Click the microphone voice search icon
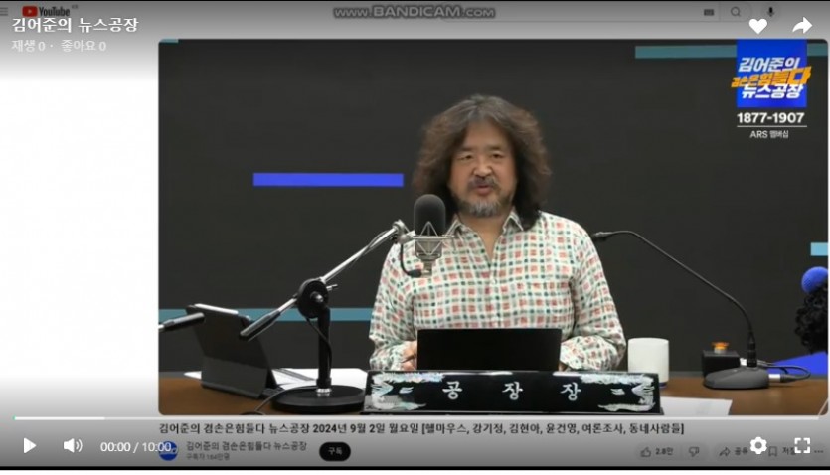 click(770, 12)
